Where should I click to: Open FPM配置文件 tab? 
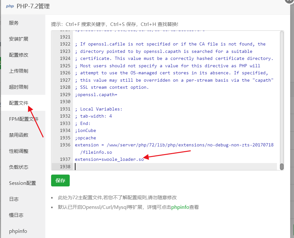pos(23,119)
